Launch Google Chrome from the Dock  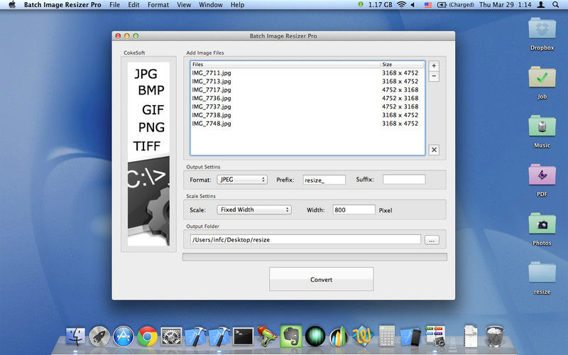coord(148,337)
